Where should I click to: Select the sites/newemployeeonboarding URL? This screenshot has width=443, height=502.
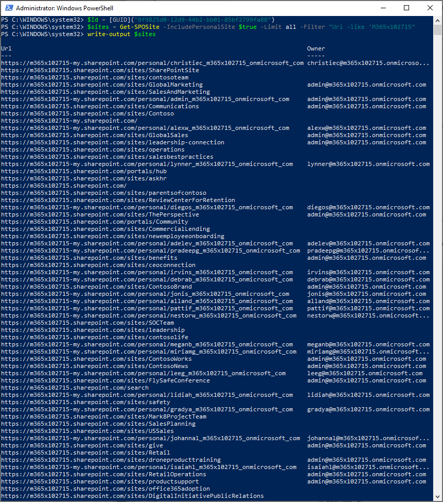point(113,236)
